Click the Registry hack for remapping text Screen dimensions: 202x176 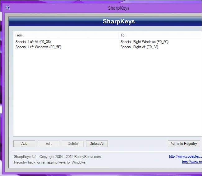[50, 162]
